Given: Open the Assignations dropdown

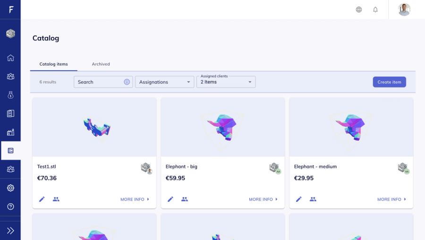Looking at the screenshot, I should 164,82.
